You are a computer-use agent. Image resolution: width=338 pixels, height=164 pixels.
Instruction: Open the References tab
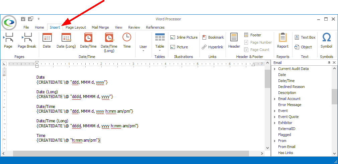[155, 27]
